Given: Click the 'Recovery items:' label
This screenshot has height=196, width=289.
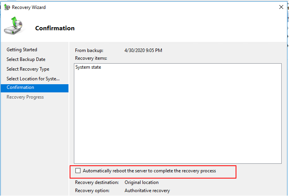Looking at the screenshot, I should tap(91, 58).
